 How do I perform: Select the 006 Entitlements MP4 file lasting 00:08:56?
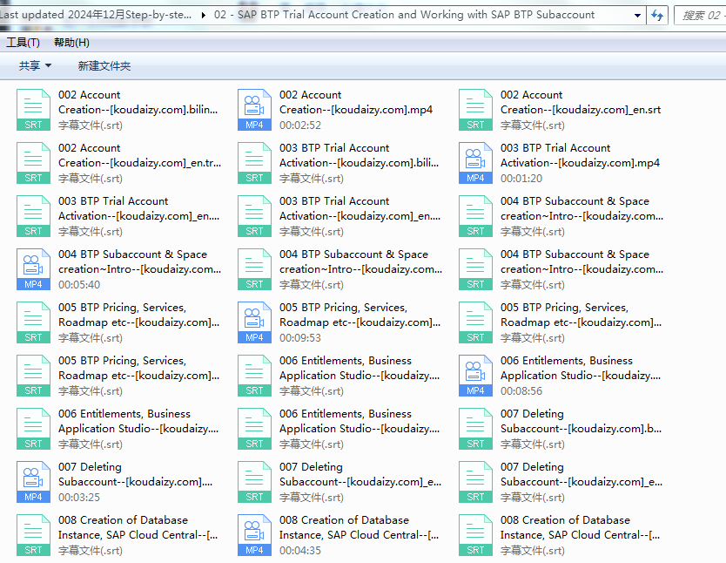[475, 376]
